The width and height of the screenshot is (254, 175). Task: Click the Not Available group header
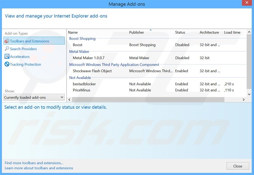80,78
